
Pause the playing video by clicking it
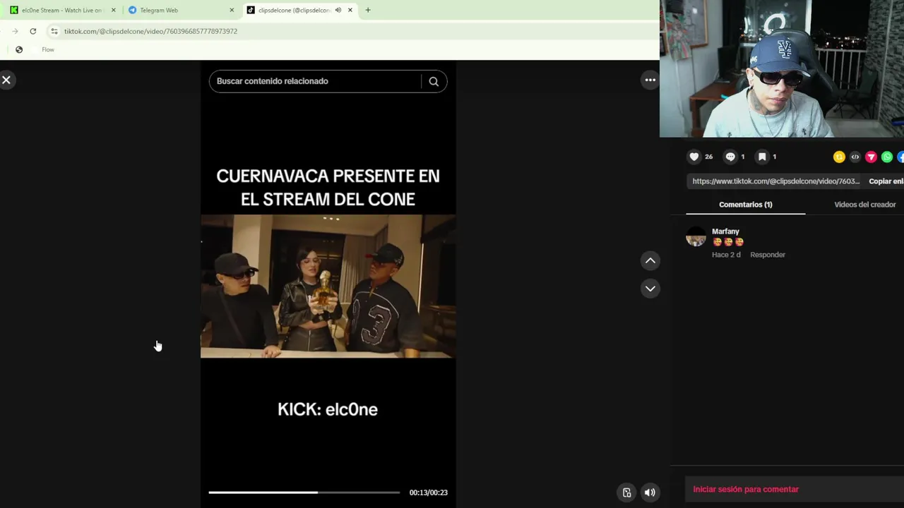pyautogui.click(x=328, y=286)
